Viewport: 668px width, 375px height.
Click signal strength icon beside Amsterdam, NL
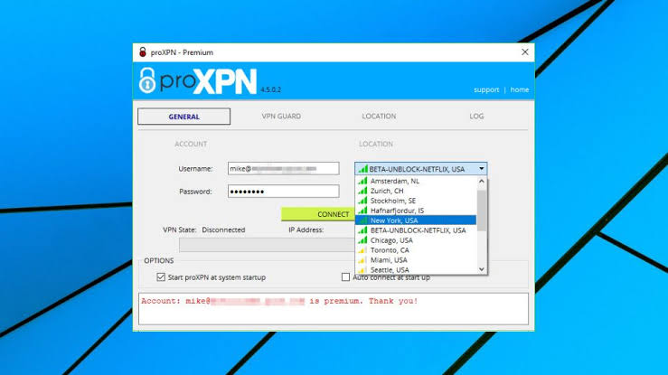tap(362, 181)
